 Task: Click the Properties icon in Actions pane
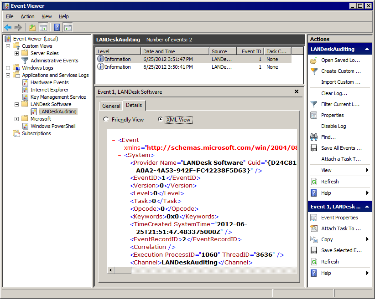coord(314,115)
